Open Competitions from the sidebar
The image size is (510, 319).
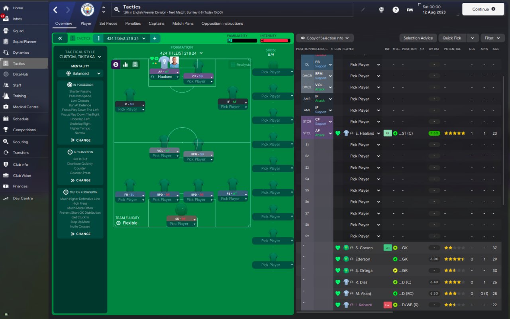pos(24,130)
